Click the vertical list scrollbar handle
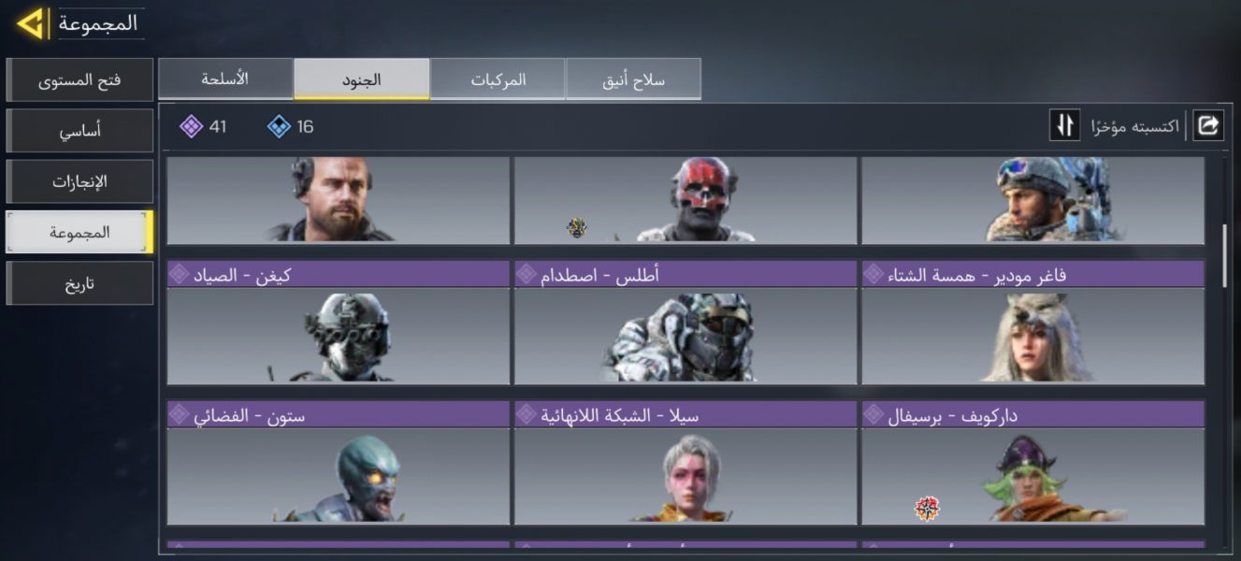 (1226, 255)
